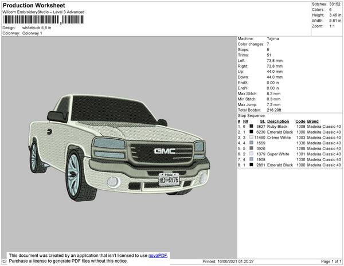Click the Max Jump value 7.2 mm

[273, 104]
